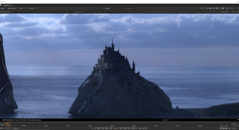Toggle the out point O button

click(x=136, y=128)
